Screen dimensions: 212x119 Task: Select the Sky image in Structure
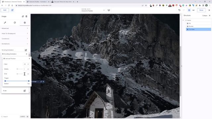coord(198,23)
